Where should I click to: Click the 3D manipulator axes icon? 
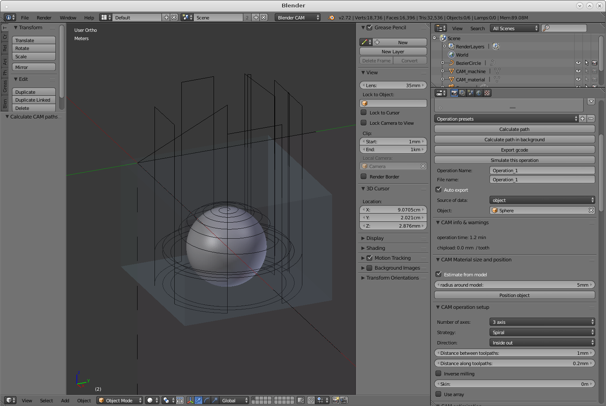(190, 400)
